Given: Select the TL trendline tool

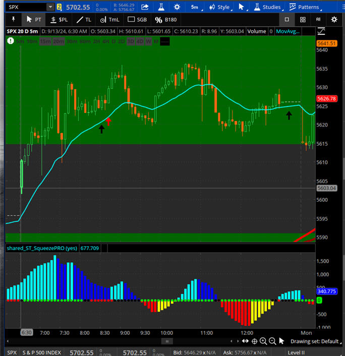Looking at the screenshot, I should click(x=84, y=20).
